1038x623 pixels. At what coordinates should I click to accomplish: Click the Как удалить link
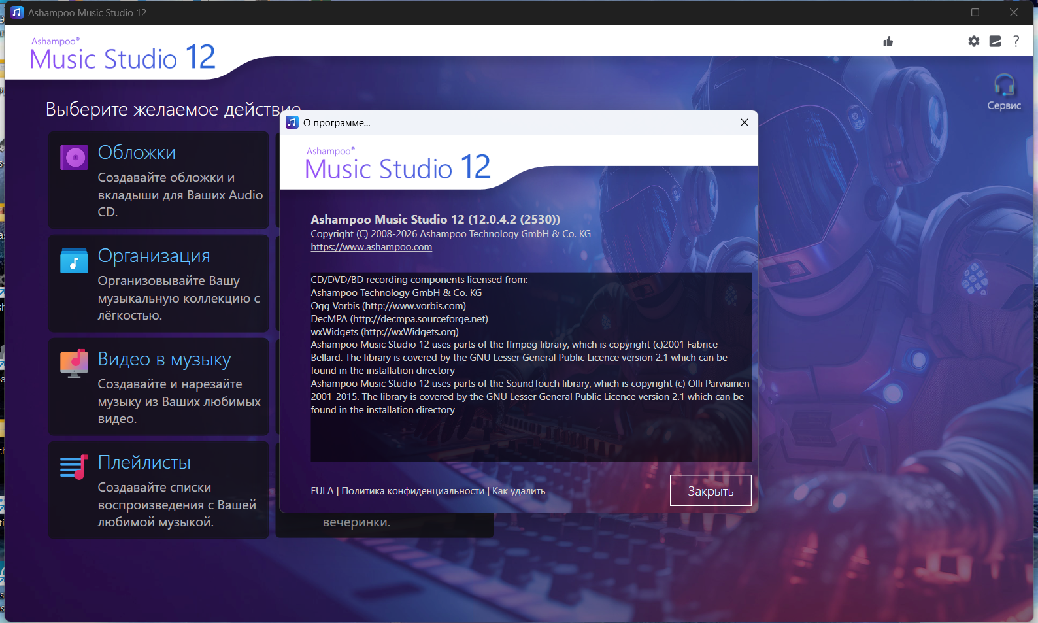pyautogui.click(x=518, y=491)
